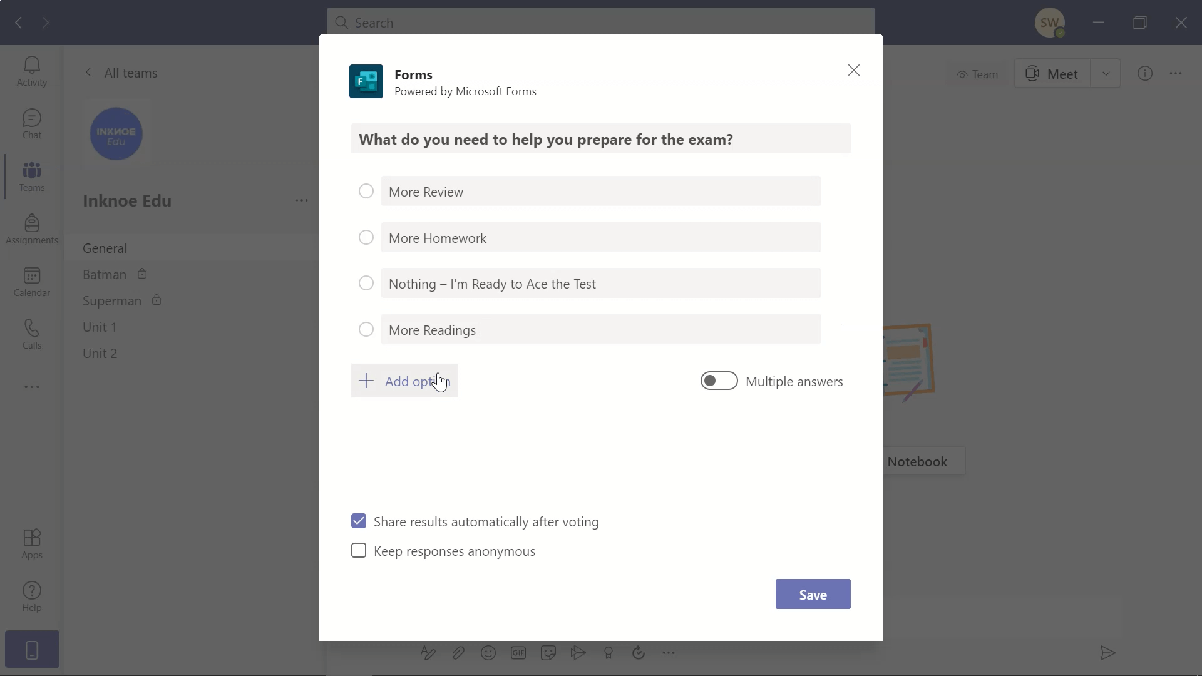
Task: Search using the search input field
Action: 600,23
